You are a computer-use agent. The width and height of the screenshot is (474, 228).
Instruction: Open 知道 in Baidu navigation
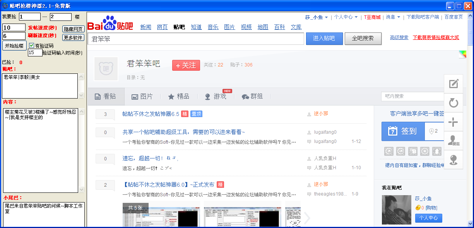(x=197, y=27)
